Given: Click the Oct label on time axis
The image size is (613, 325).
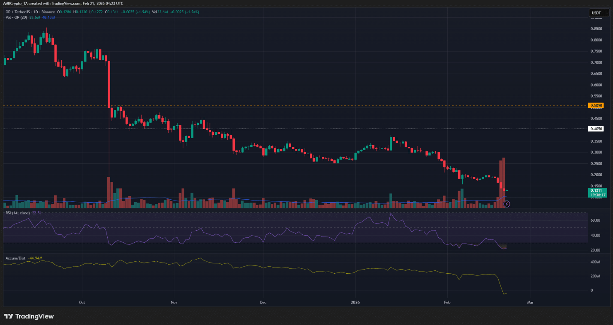Looking at the screenshot, I should pos(82,303).
